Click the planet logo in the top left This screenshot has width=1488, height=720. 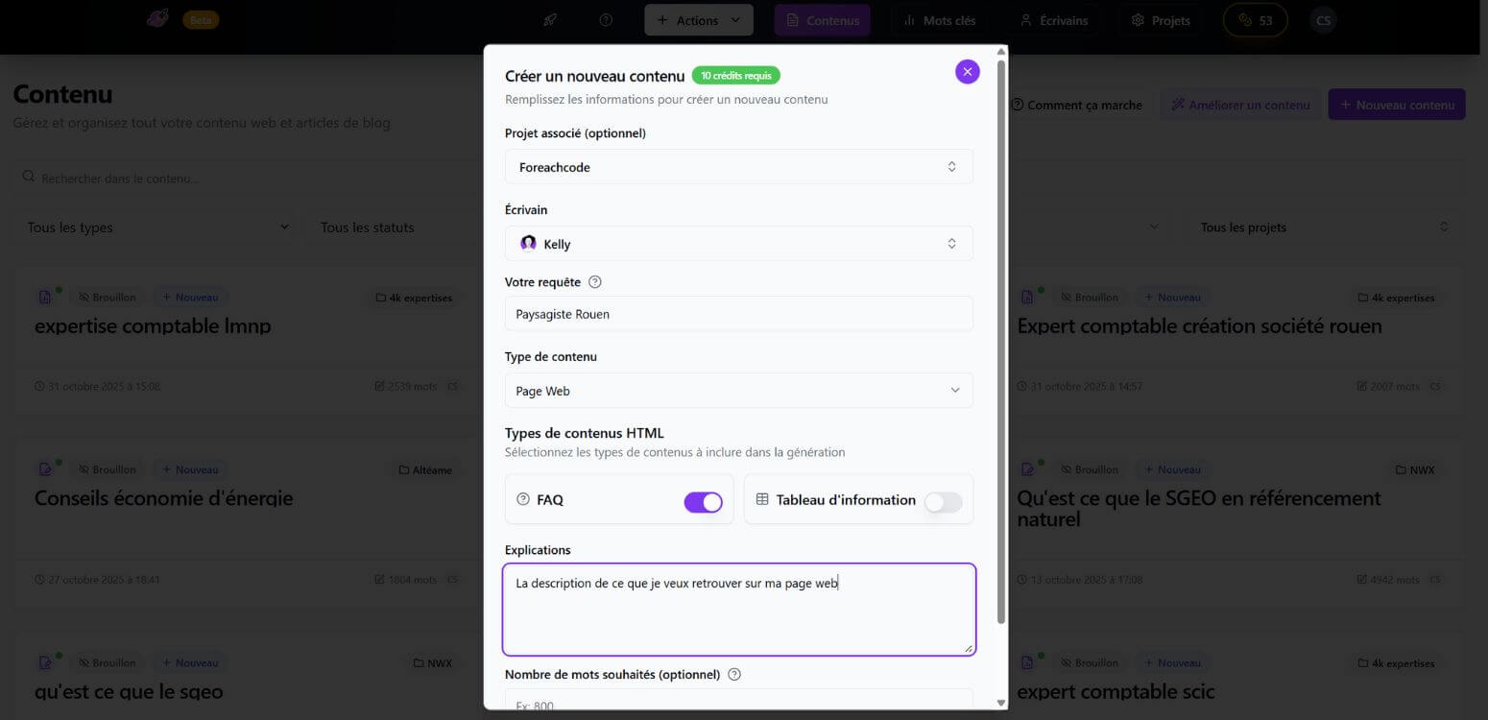pos(157,19)
